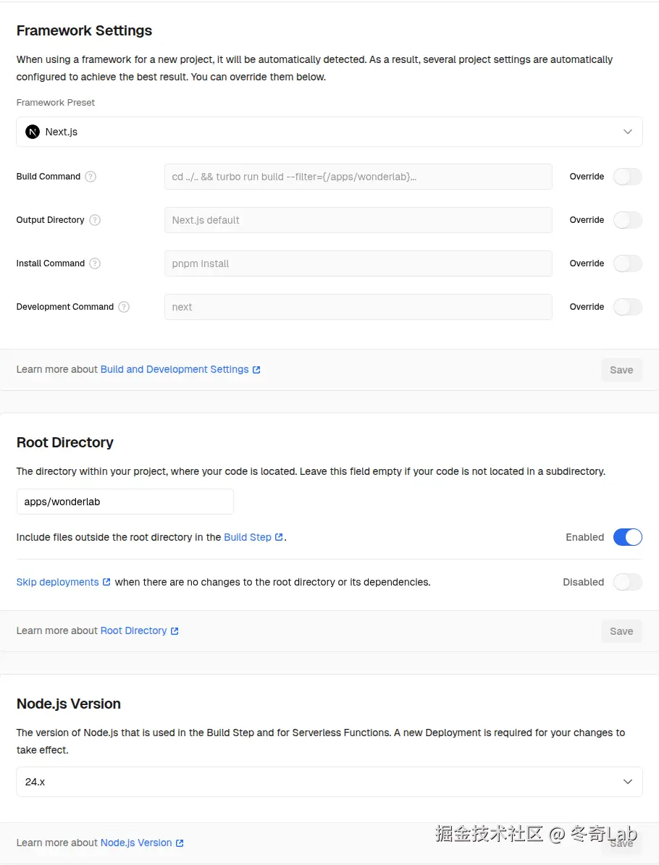
Task: Click the apps/wonderlab root directory field
Action: (x=125, y=501)
